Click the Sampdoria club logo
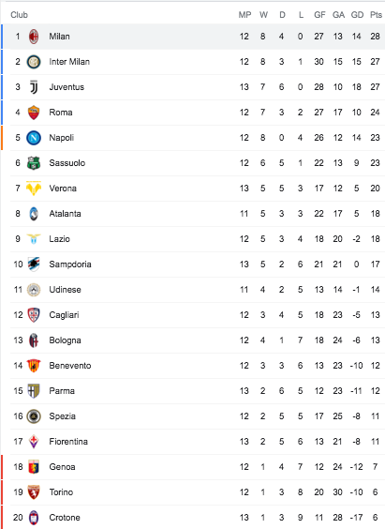Screen dimensions: 385x529 34,264
